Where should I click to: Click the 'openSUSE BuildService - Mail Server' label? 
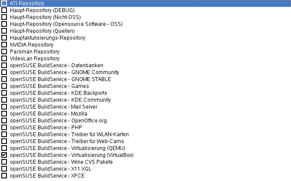pos(54,107)
